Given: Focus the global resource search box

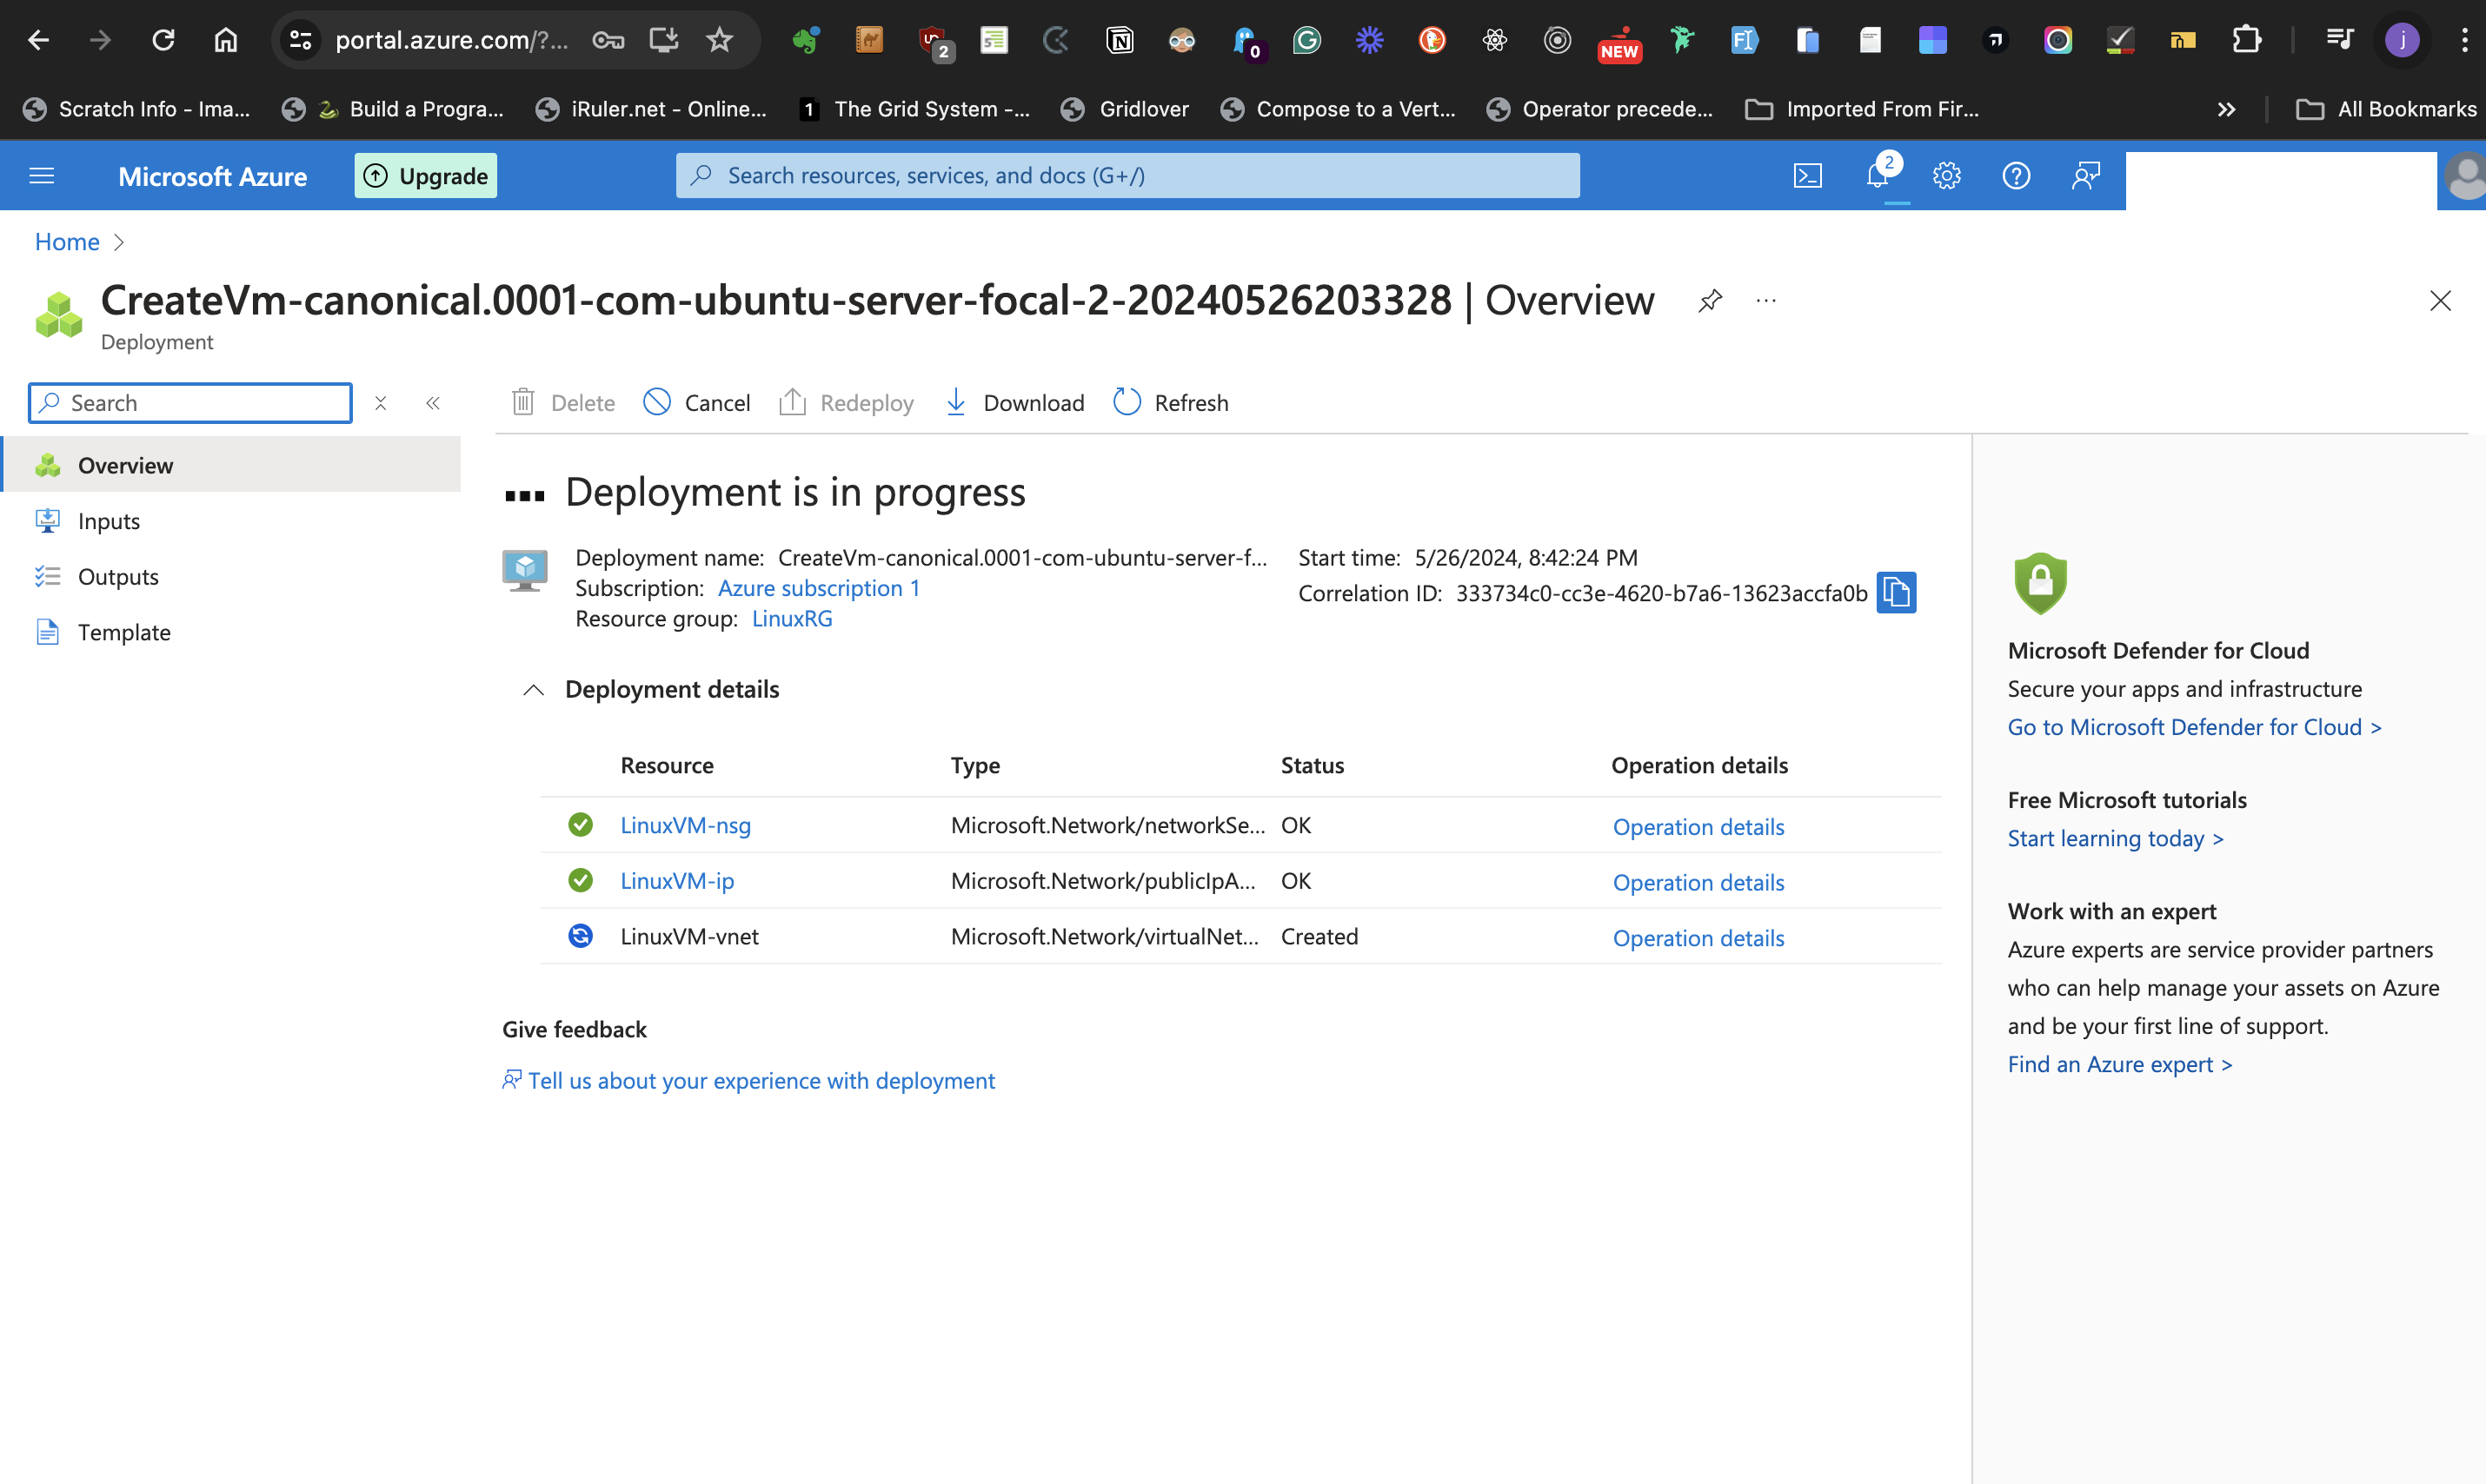Looking at the screenshot, I should tap(1128, 176).
